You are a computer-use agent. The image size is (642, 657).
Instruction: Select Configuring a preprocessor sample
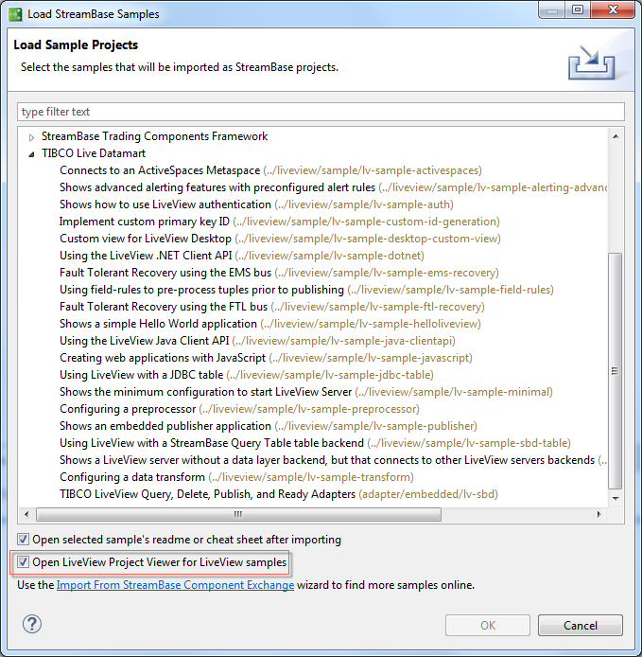point(239,409)
